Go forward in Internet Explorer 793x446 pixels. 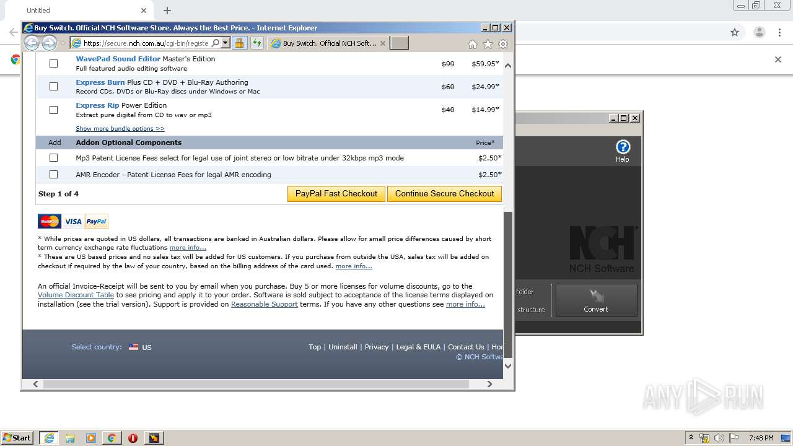click(x=49, y=43)
